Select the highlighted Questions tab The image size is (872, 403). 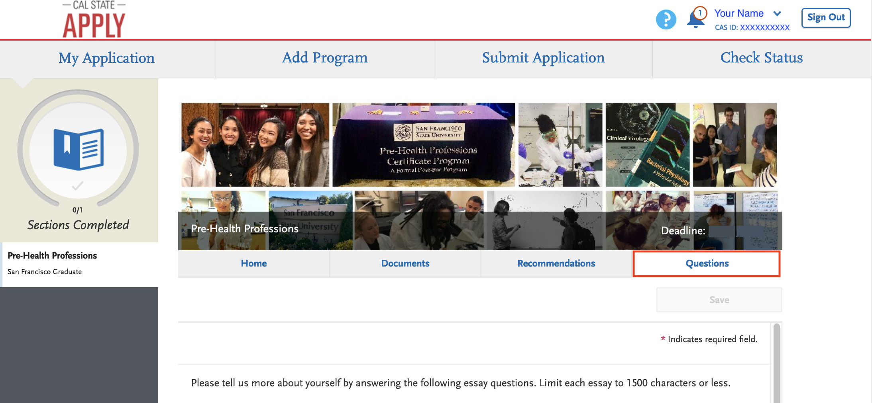707,263
